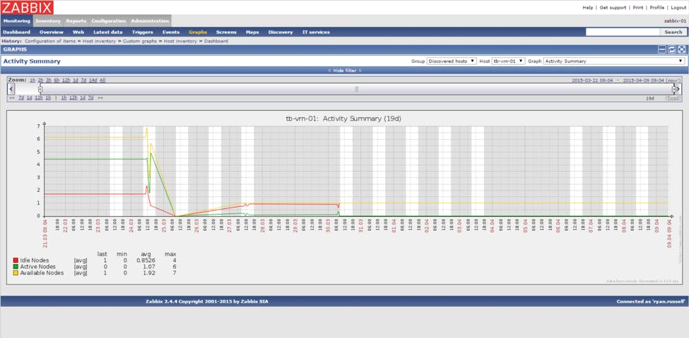This screenshot has width=689, height=338.
Task: Click into the search input field
Action: coord(623,32)
